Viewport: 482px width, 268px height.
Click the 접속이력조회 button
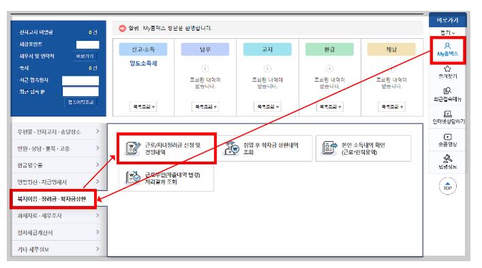(81, 102)
